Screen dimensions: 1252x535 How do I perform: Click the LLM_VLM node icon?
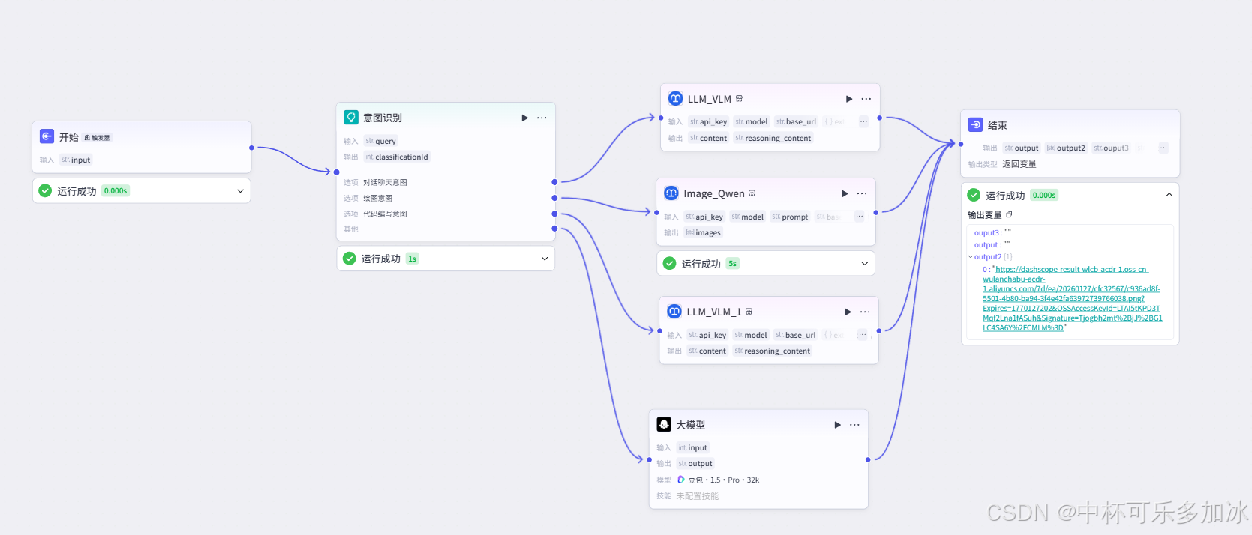(675, 99)
